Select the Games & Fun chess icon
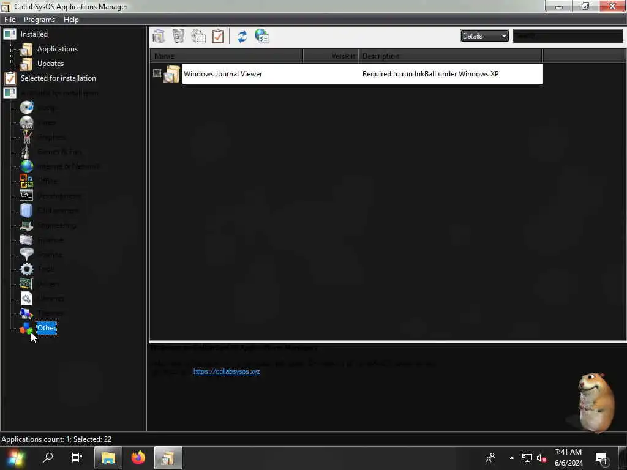Viewport: 627px width, 470px height. point(26,152)
